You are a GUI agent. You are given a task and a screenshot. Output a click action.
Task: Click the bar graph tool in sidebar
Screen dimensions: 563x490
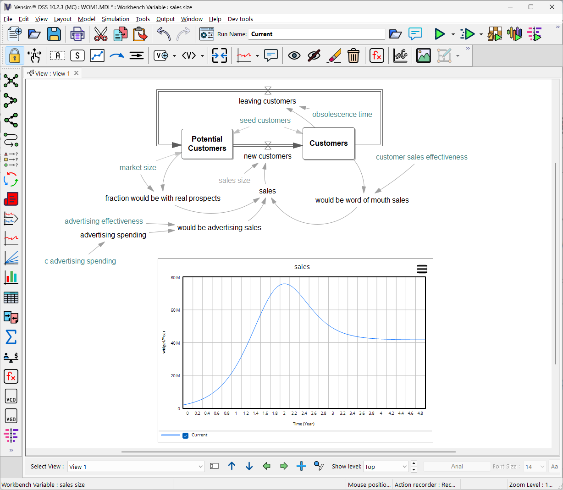11,277
